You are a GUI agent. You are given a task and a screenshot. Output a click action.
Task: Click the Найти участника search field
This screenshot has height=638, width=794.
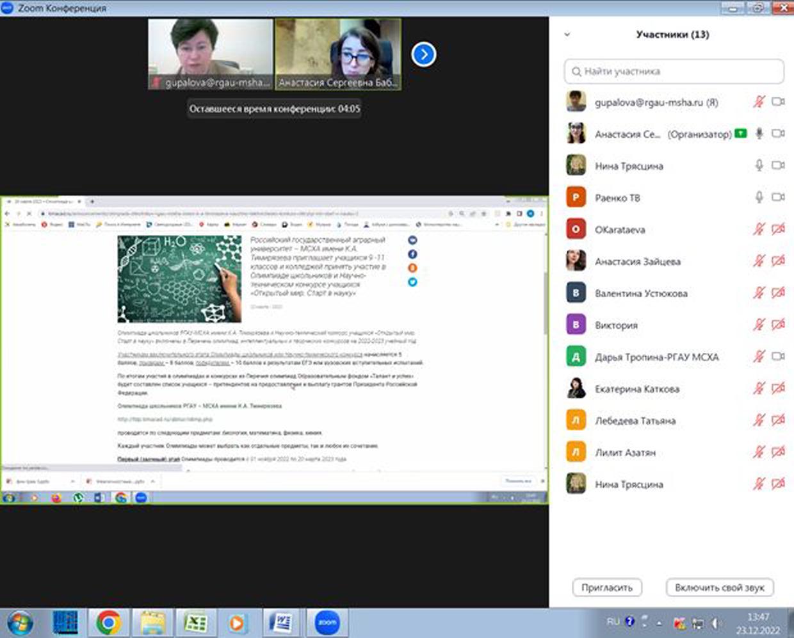click(674, 71)
